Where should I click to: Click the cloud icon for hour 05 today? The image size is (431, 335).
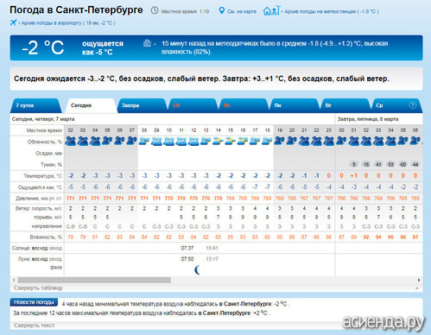click(107, 141)
